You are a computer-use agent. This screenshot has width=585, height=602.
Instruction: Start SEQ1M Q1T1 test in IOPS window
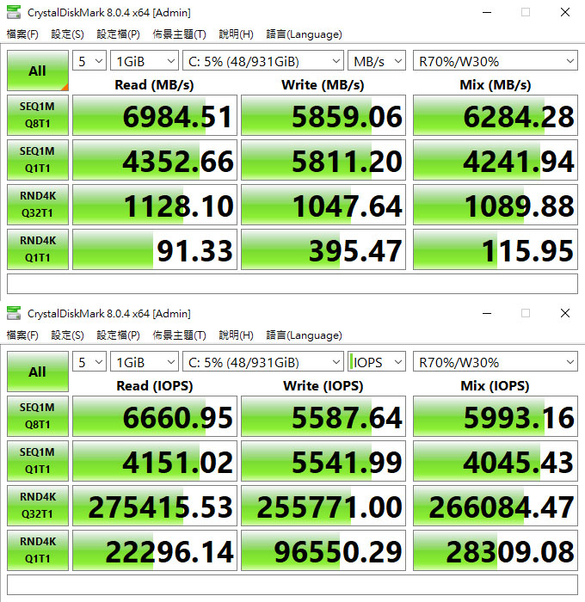click(x=38, y=461)
